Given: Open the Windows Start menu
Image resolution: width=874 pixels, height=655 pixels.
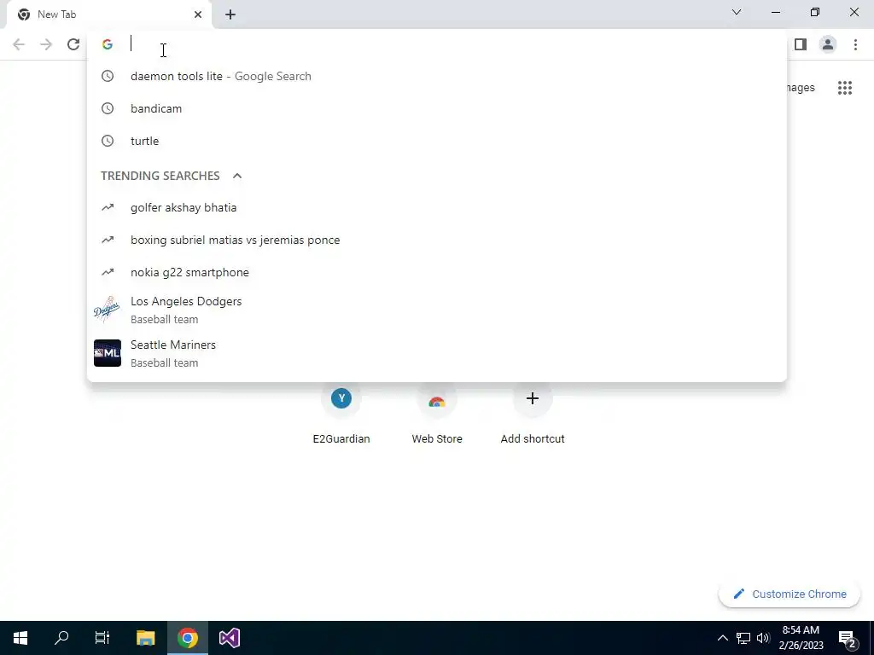Looking at the screenshot, I should click(20, 638).
